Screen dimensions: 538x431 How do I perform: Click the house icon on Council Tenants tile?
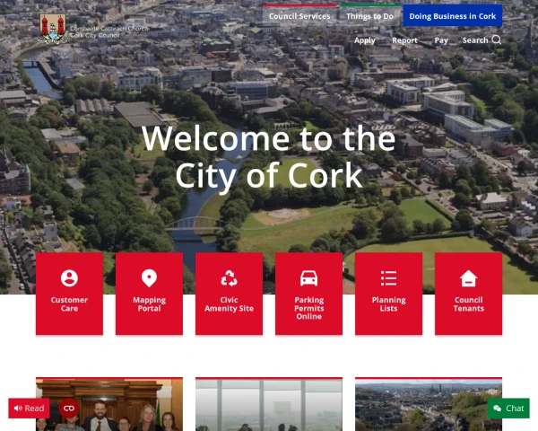click(469, 278)
